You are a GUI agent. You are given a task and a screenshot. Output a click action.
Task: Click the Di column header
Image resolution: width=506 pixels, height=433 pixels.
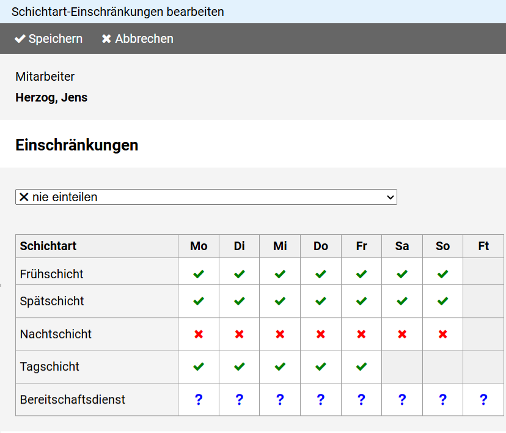pos(239,246)
